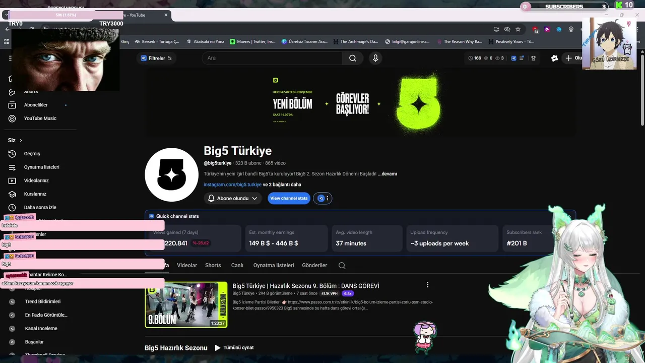Open Başarılar in the sidebar
The image size is (645, 363).
(34, 342)
